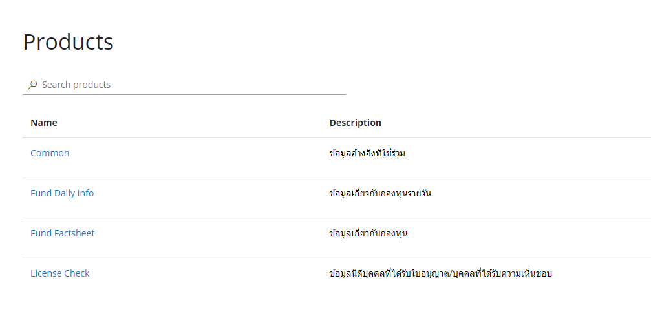Select the Fund Factsheet table row

click(194, 238)
